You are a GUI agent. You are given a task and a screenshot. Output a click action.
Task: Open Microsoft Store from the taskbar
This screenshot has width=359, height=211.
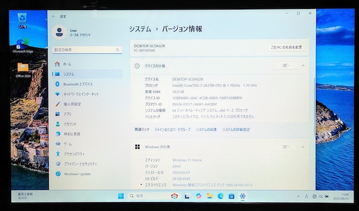click(x=232, y=196)
